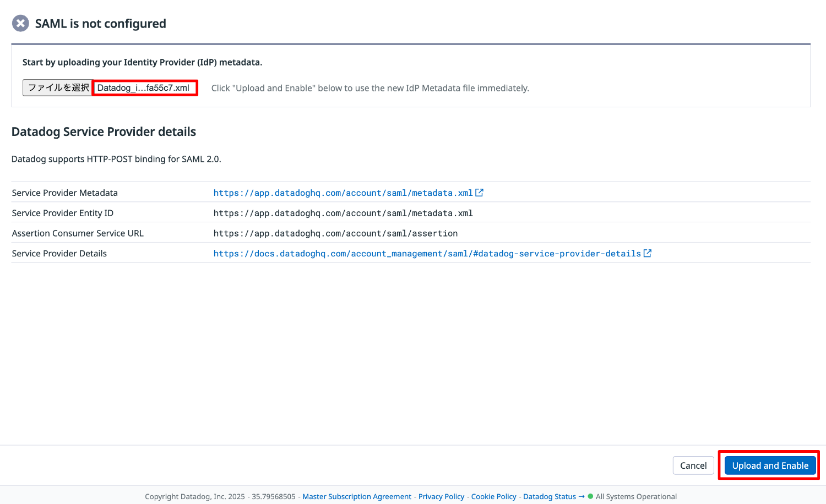Click the 'SAML is not configured' title text
This screenshot has width=826, height=504.
click(x=100, y=23)
